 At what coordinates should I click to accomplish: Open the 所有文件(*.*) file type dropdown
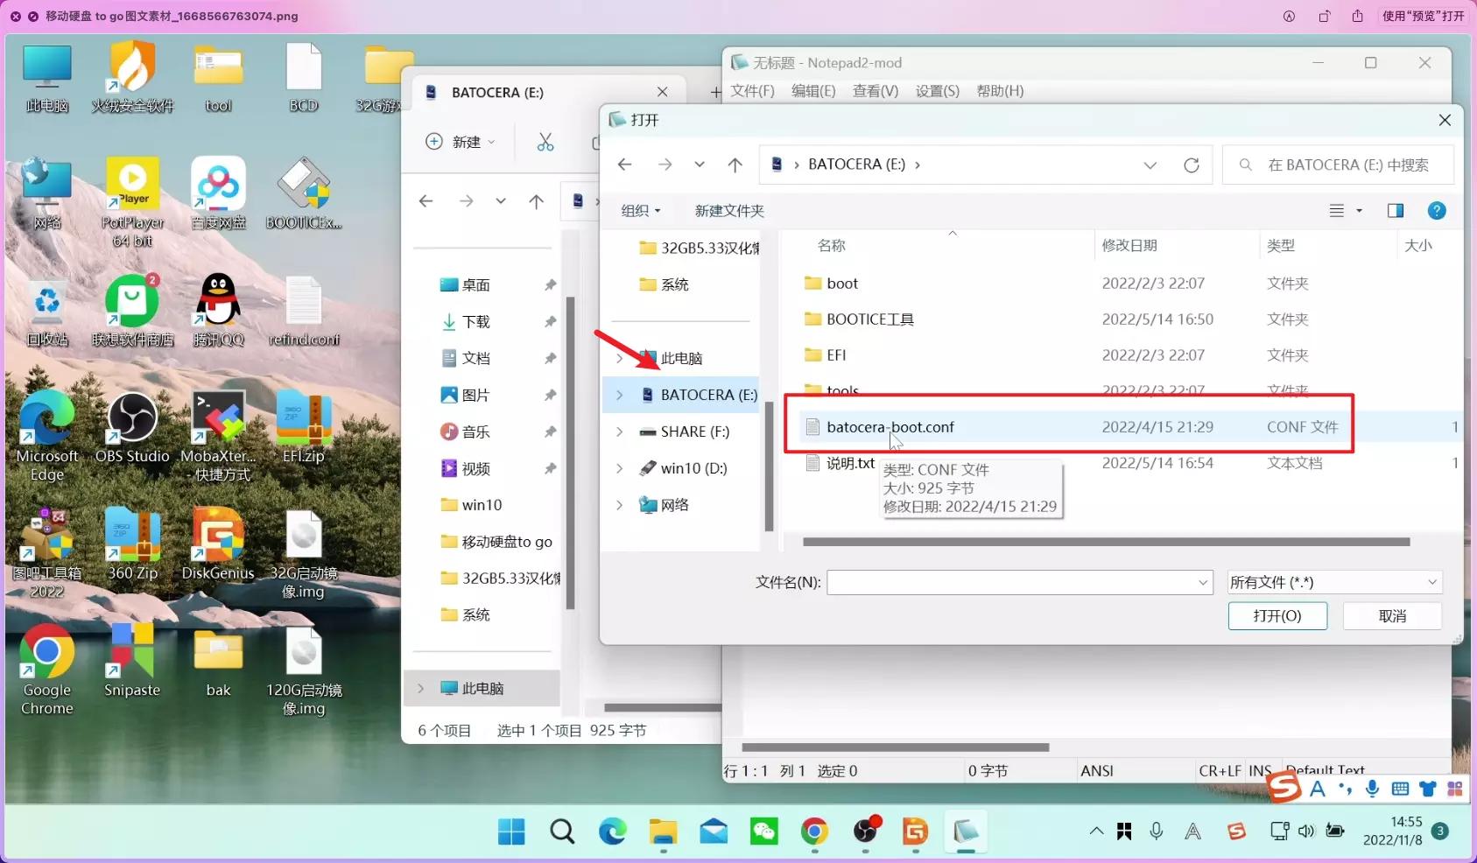click(1333, 582)
